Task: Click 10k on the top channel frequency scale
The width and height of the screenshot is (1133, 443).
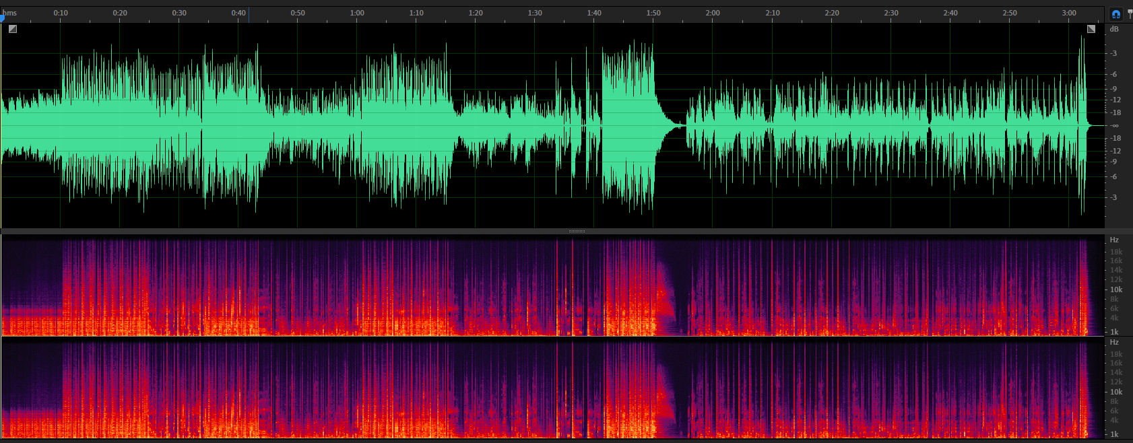Action: [x=1116, y=290]
